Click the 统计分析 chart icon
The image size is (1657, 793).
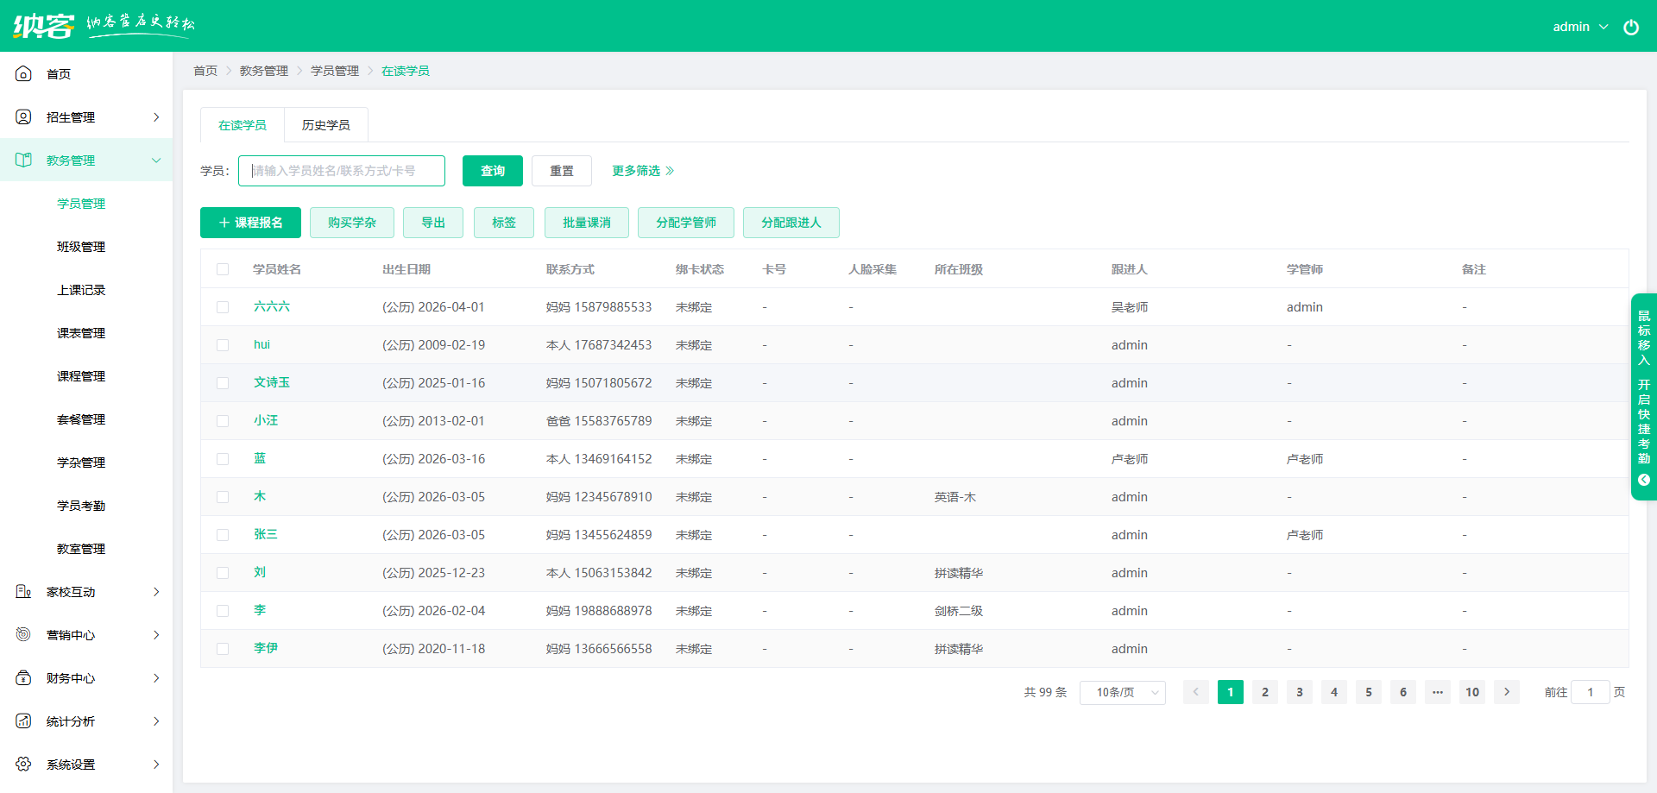pyautogui.click(x=24, y=721)
